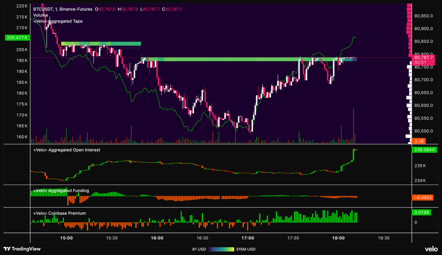The height and width of the screenshot is (255, 442).
Task: Select the Velo Aggregated Funding label
Action: pyautogui.click(x=61, y=191)
